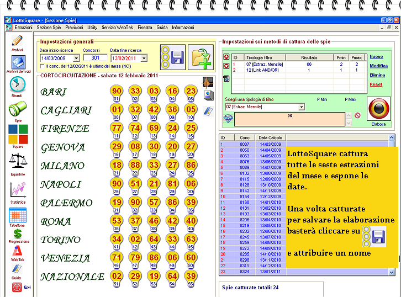Select filter row '07 [Estraz. Mensile]'

[299, 64]
